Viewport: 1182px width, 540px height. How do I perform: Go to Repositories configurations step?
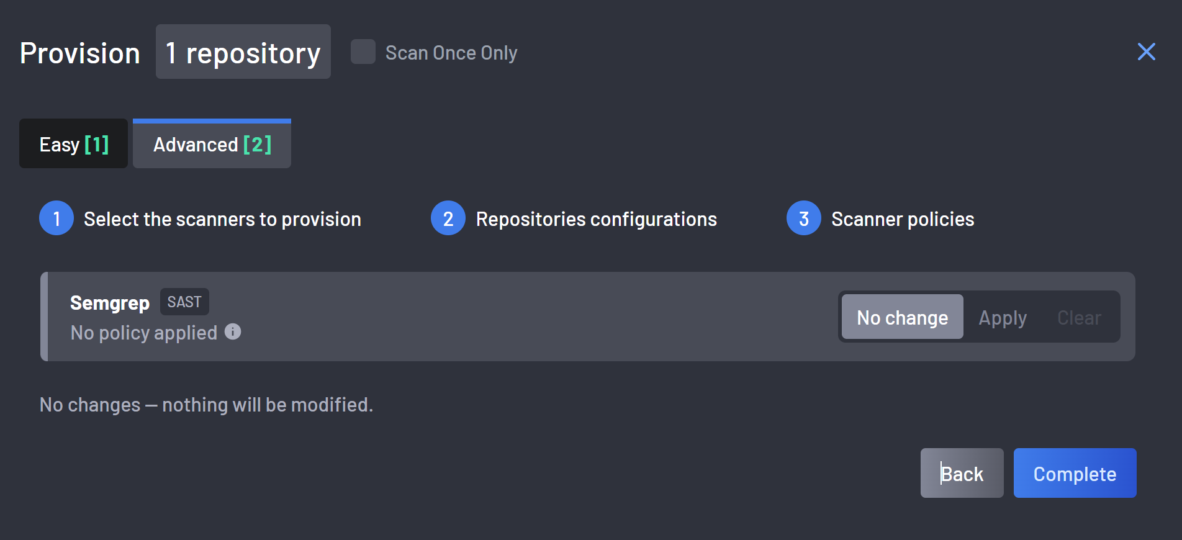click(x=596, y=219)
